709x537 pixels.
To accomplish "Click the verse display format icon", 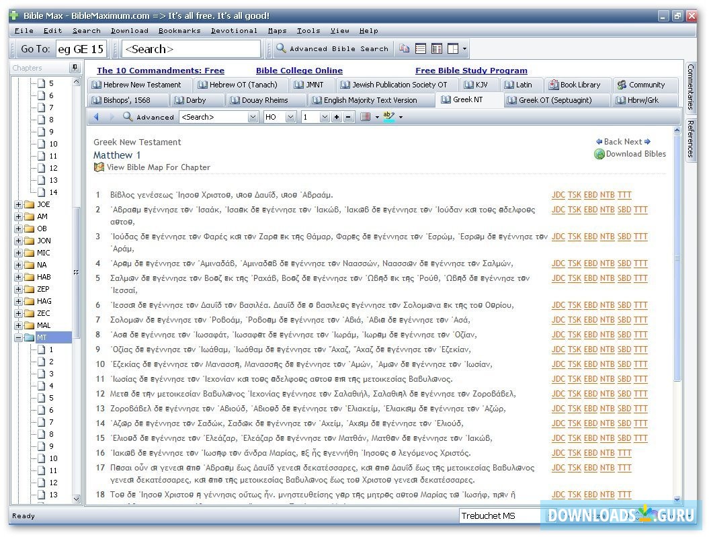I will pyautogui.click(x=366, y=117).
